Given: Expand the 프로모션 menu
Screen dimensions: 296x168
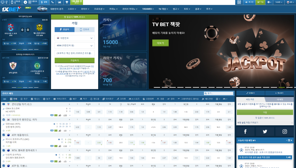Looking at the screenshot, I should (x=99, y=9).
